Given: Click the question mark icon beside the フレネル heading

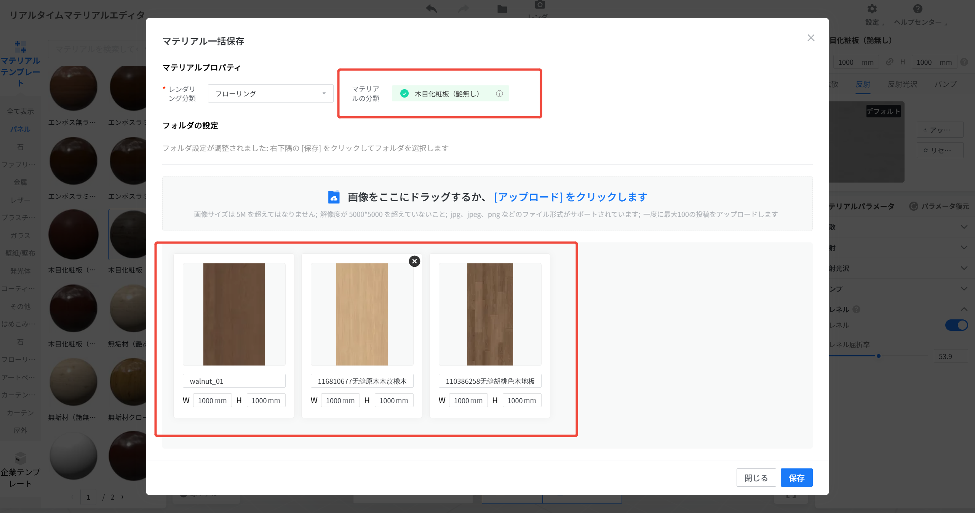Looking at the screenshot, I should pyautogui.click(x=856, y=309).
